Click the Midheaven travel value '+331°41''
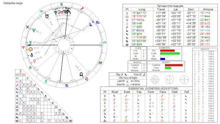This screenshot has height=124, width=220. pos(161,41)
